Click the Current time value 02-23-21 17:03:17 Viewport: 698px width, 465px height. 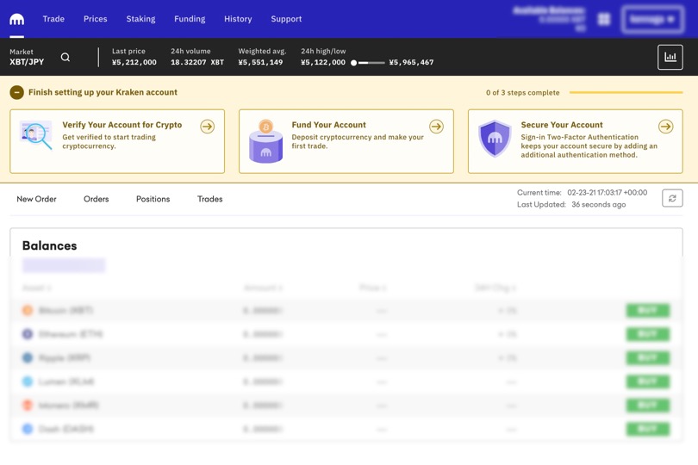point(608,193)
